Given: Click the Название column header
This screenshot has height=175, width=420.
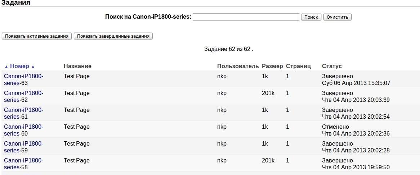Looking at the screenshot, I should click(x=77, y=66).
